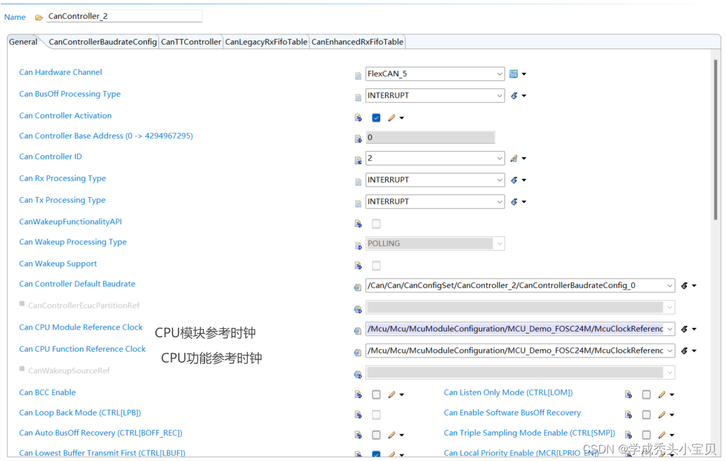Click the link icon beside Can Controller Default Baudrate
This screenshot has height=461, width=726.
point(358,285)
